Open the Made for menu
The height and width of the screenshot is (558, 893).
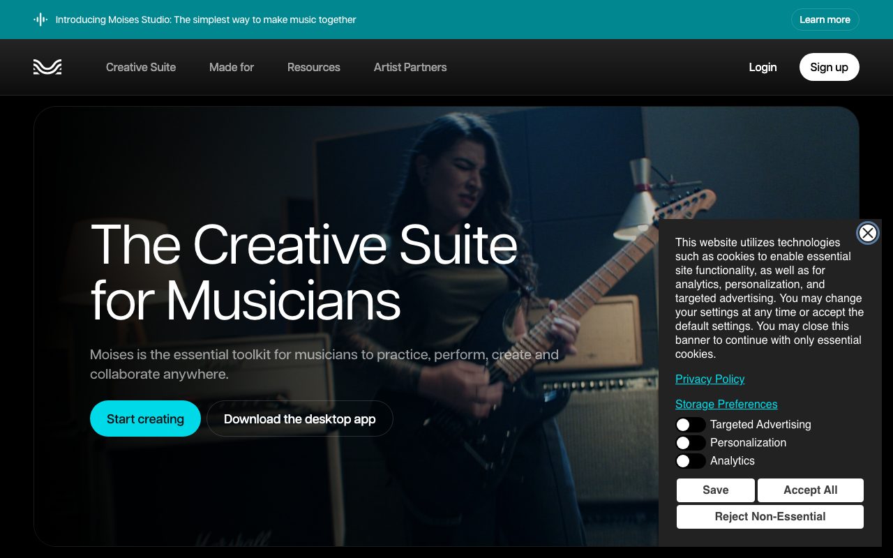pos(232,67)
